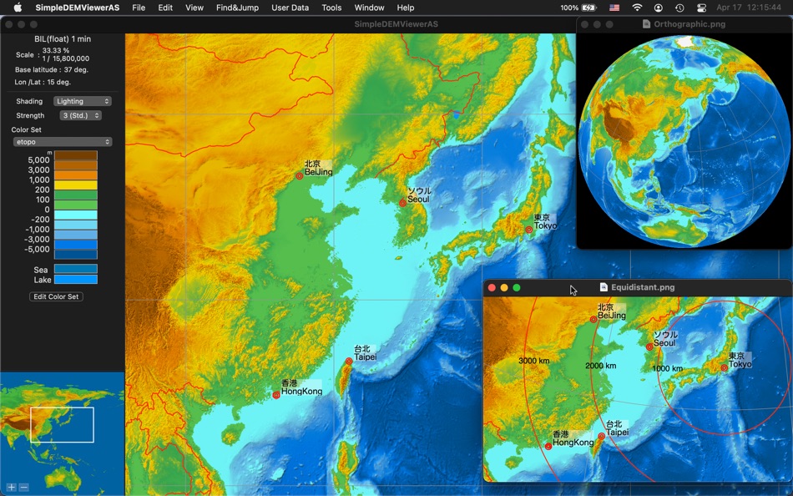The height and width of the screenshot is (496, 793).
Task: Click the zoom-in plus button on overview map
Action: 11,488
